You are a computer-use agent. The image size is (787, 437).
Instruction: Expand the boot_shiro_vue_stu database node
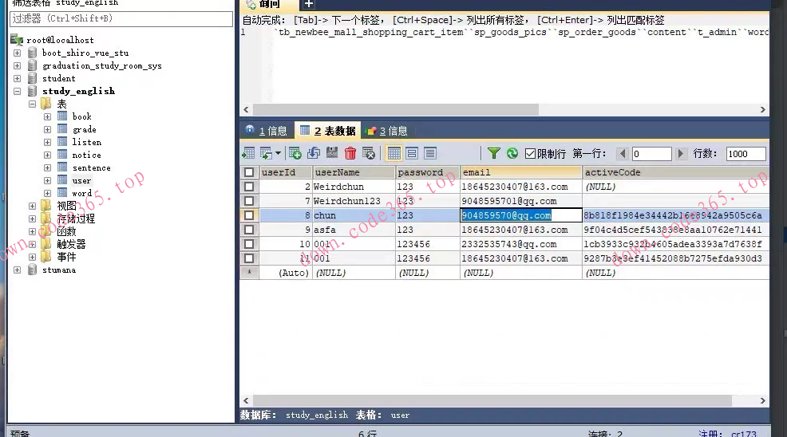coord(18,53)
